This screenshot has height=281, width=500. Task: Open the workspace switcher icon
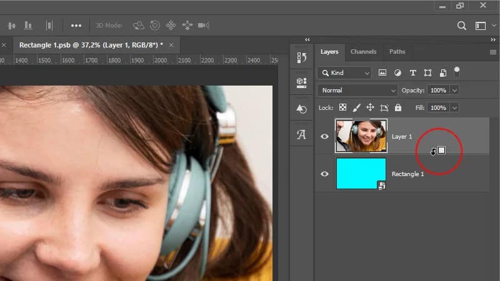(x=480, y=26)
